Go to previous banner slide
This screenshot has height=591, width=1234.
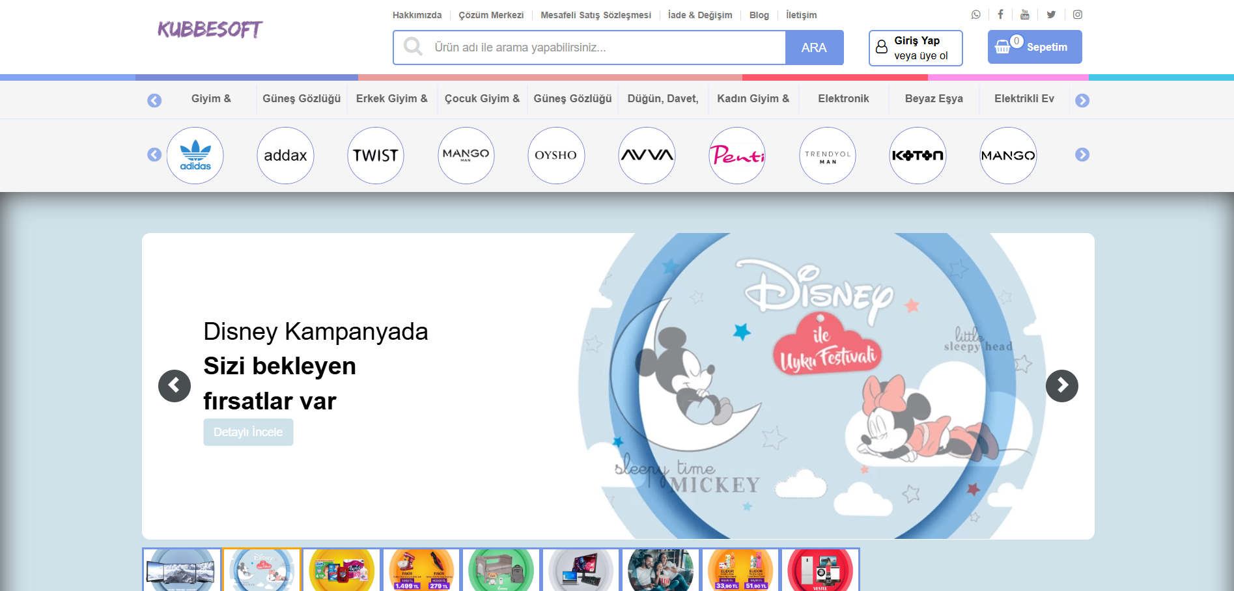175,386
